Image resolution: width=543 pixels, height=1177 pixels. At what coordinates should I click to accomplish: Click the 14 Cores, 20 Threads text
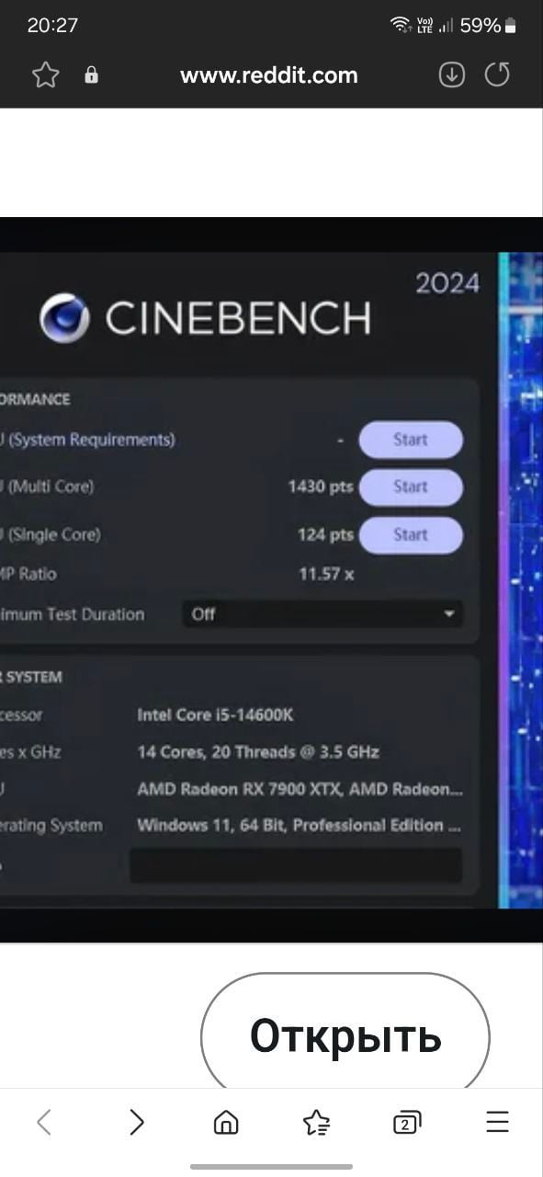257,752
